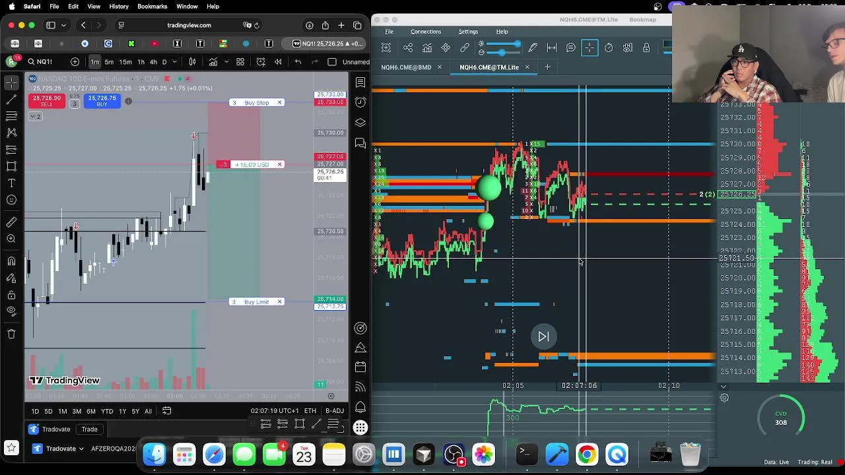Click the NQ1! symbol search field
The width and height of the screenshot is (845, 475).
(x=44, y=62)
